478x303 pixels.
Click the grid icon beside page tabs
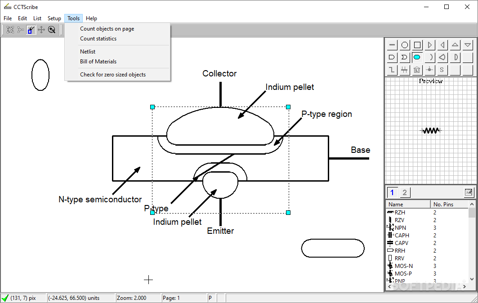point(468,192)
